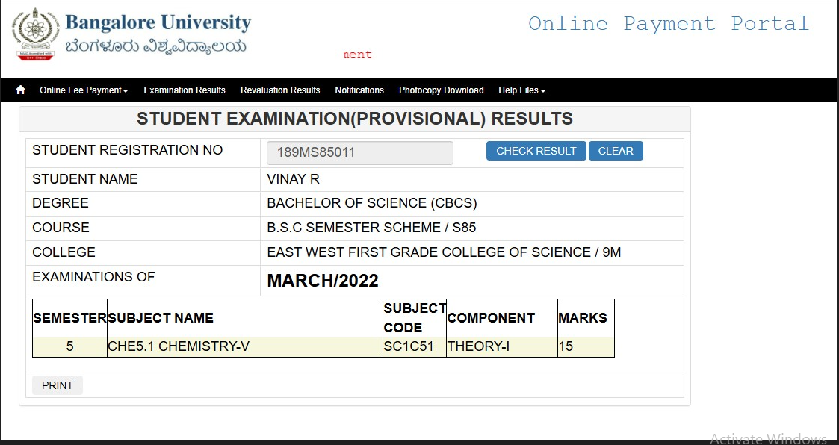Open the Online Fee Payment dropdown menu
The width and height of the screenshot is (839, 445).
point(84,90)
